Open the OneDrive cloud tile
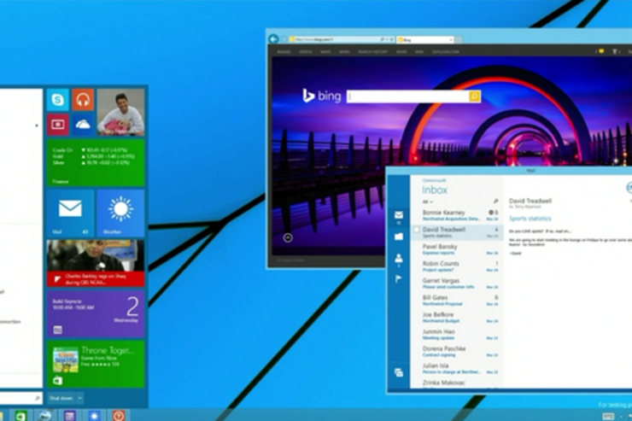 pos(83,125)
